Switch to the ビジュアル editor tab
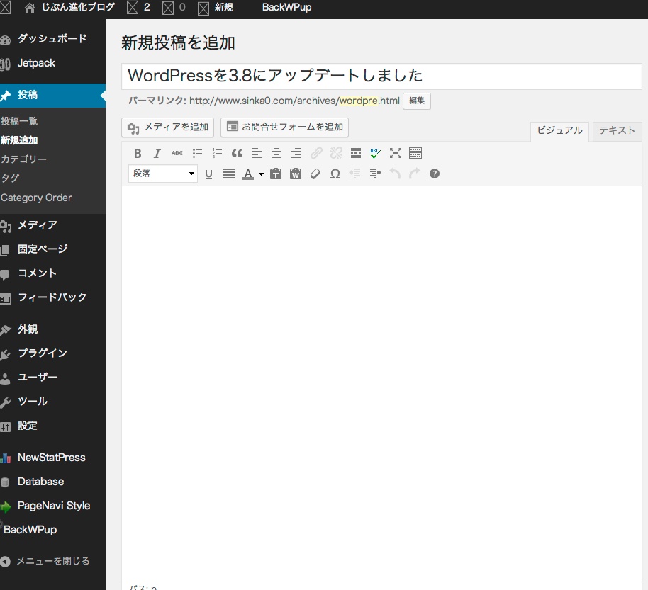Screen dimensions: 648x590 click(559, 130)
